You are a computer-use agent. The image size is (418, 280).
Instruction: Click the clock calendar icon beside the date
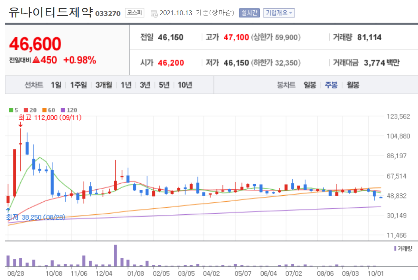pyautogui.click(x=154, y=14)
